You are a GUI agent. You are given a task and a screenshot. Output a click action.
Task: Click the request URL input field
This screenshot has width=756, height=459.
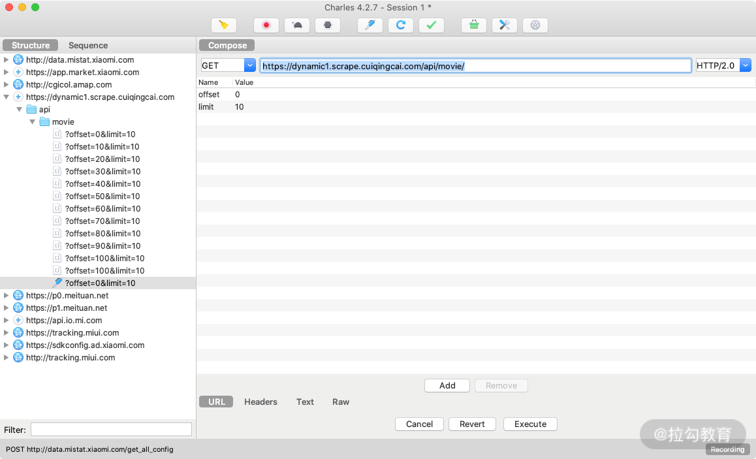(476, 66)
